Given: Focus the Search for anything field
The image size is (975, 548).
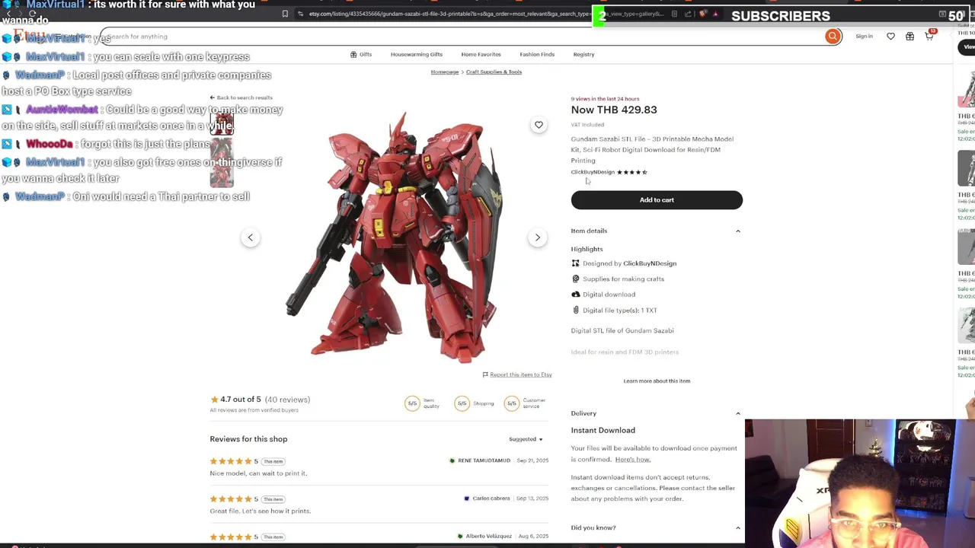Looking at the screenshot, I should point(463,36).
